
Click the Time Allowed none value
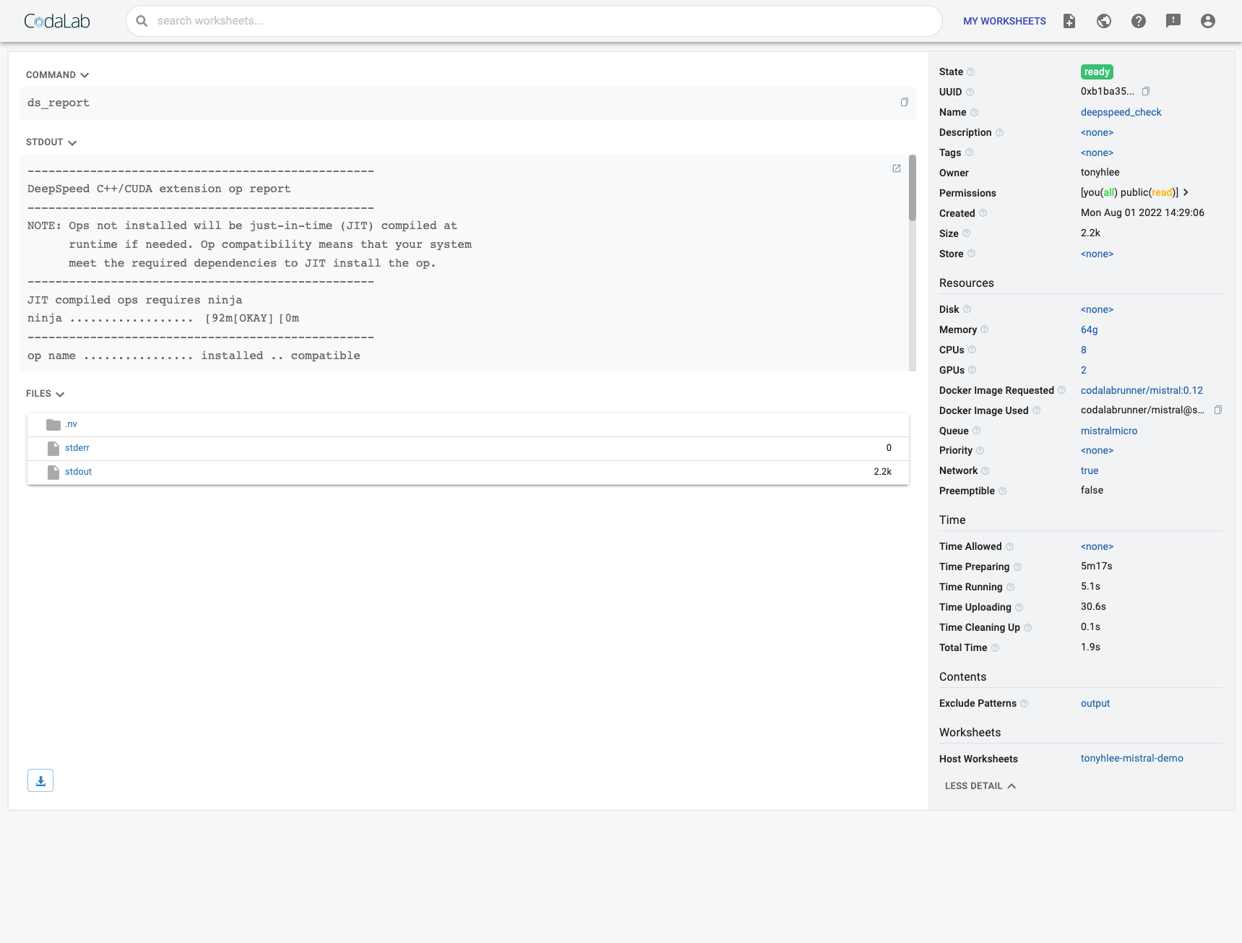(1097, 546)
